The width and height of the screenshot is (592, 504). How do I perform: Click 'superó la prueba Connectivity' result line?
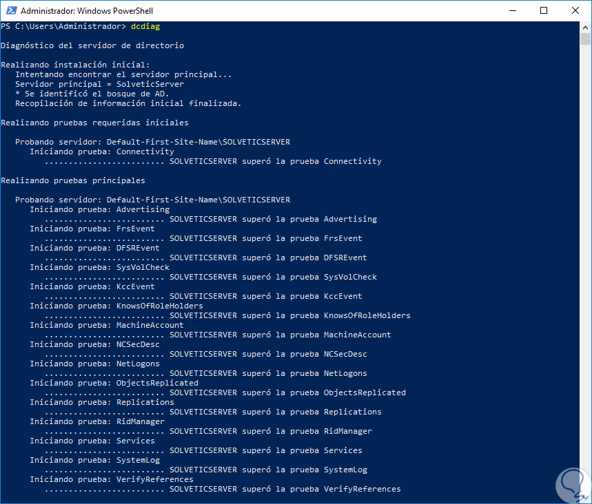click(214, 162)
